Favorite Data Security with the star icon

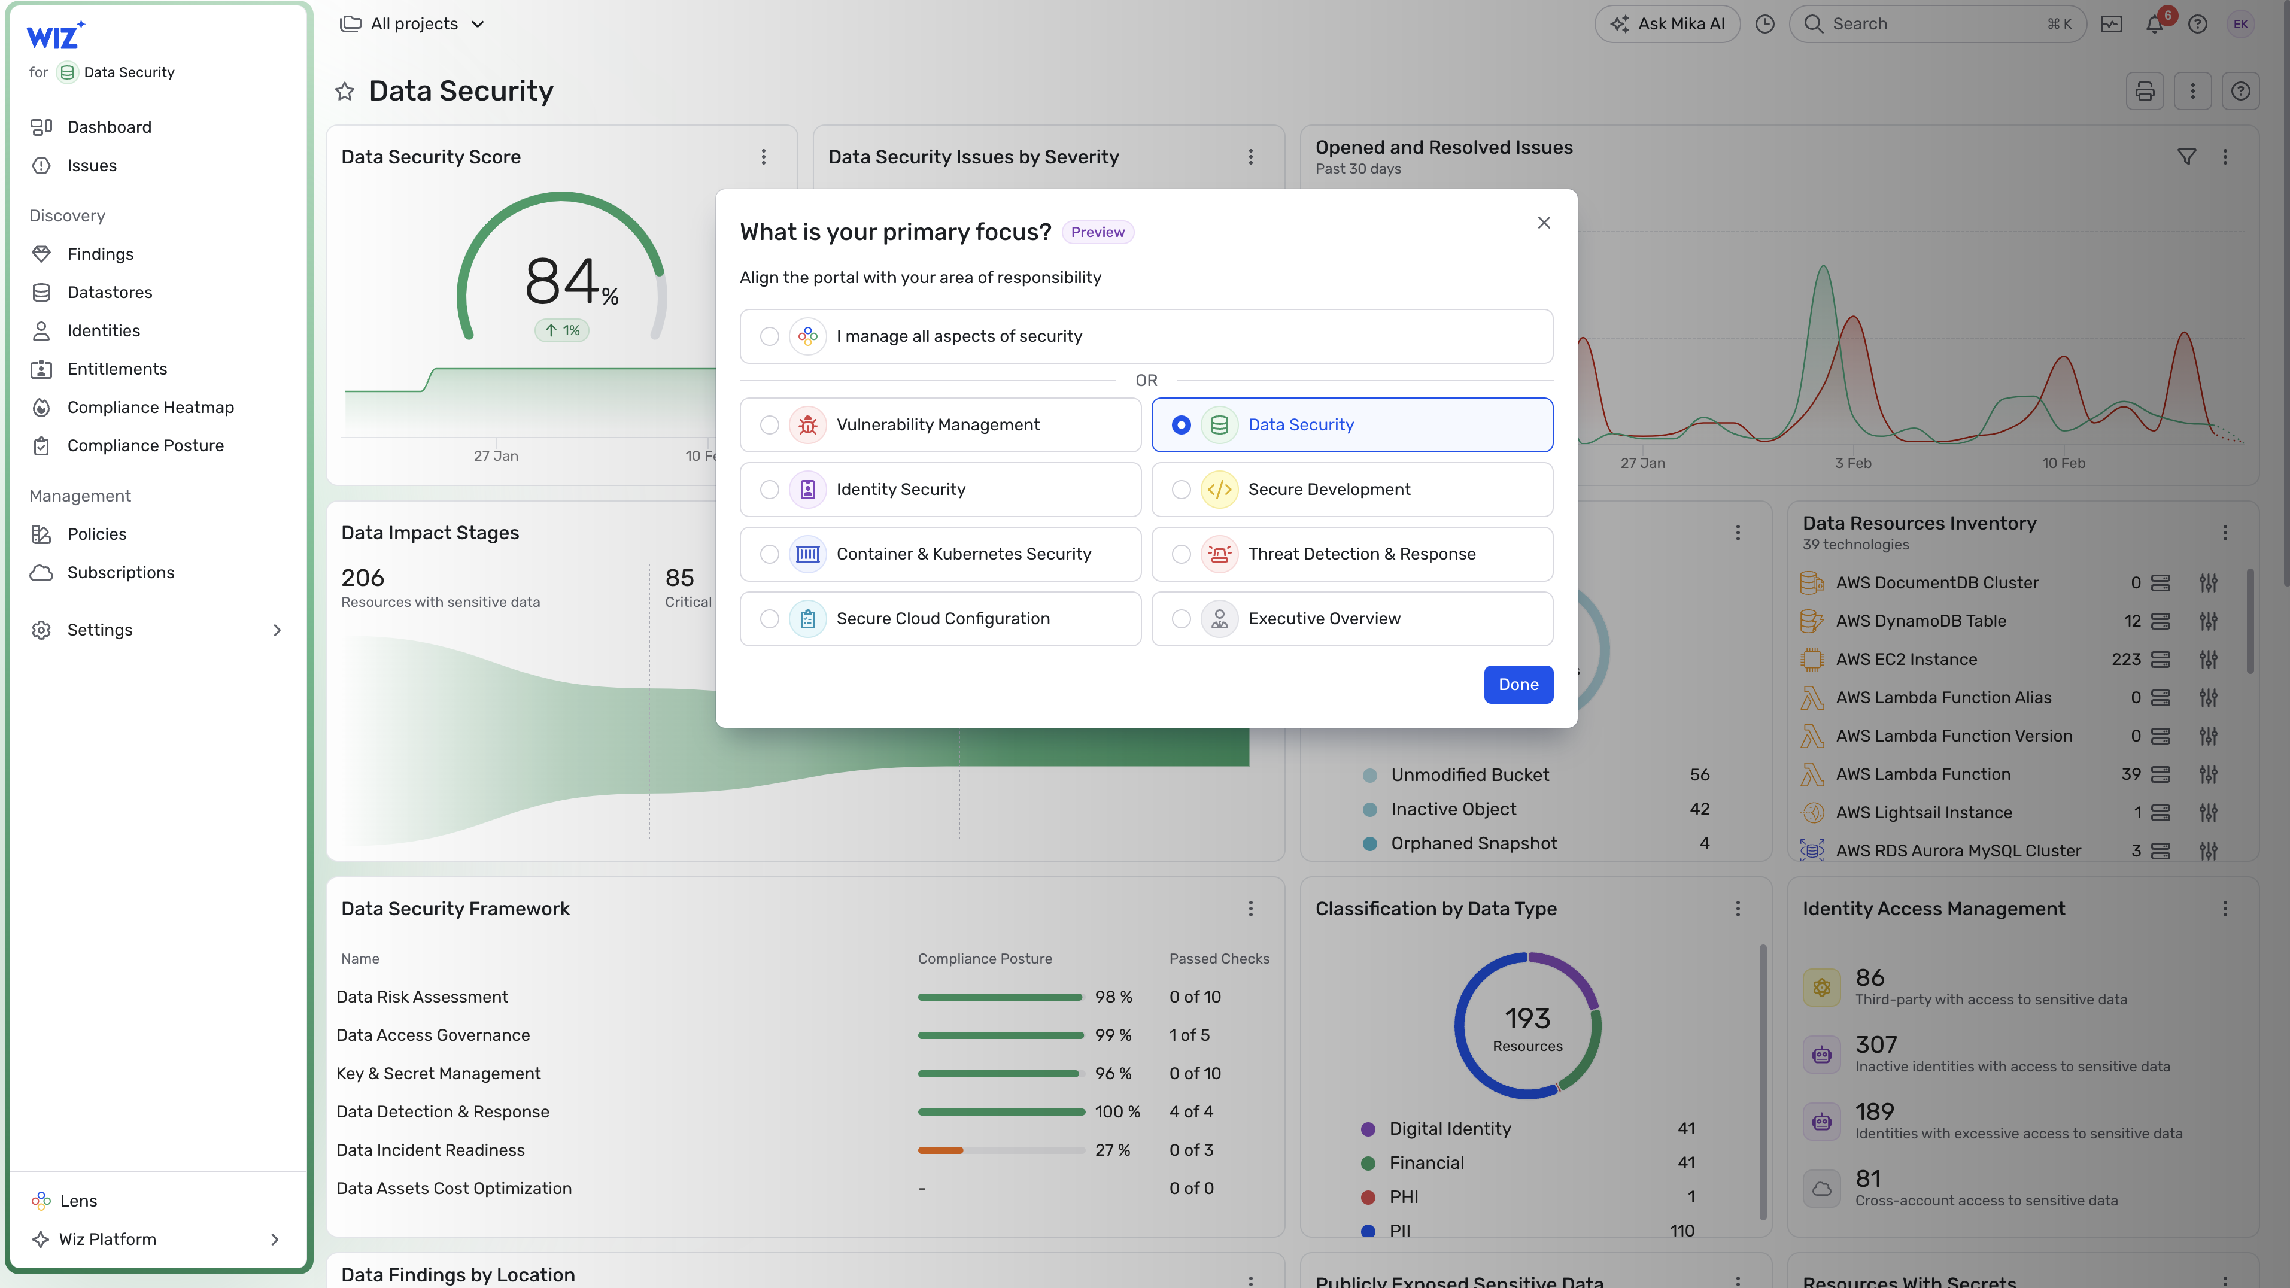point(345,92)
